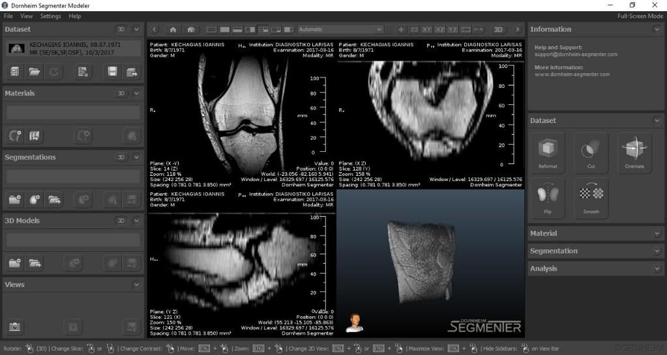Viewport: 667px width, 355px height.
Task: Click the crosshair plus icon in view bar
Action: click(401, 29)
